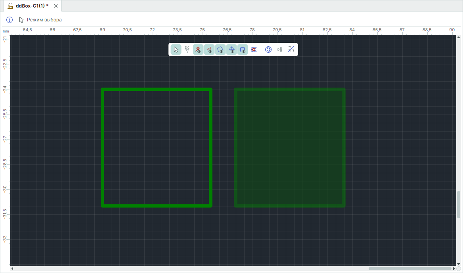Click the circle and drill bit icon
This screenshot has width=463, height=273.
pyautogui.click(x=279, y=50)
